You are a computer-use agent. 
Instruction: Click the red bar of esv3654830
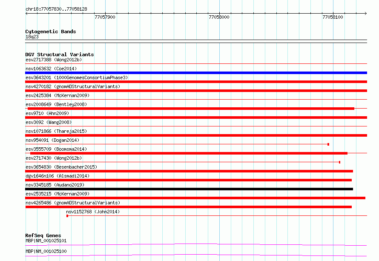[x=189, y=171]
